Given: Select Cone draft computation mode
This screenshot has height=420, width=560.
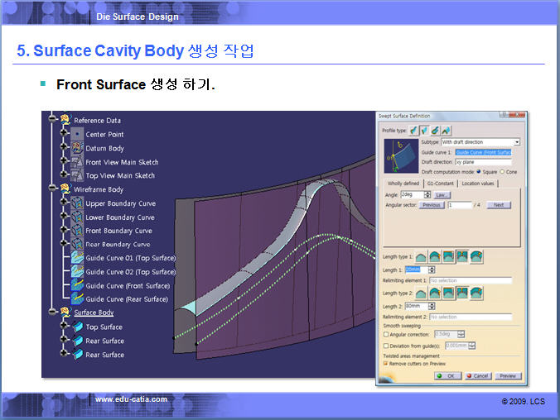Looking at the screenshot, I should tap(502, 171).
